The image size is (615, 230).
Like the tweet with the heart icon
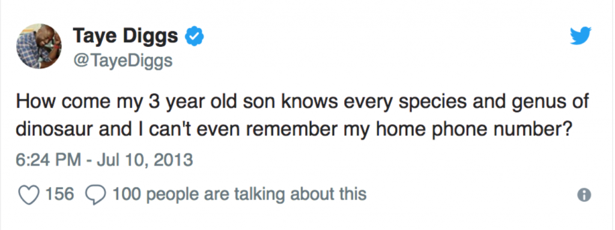click(28, 195)
